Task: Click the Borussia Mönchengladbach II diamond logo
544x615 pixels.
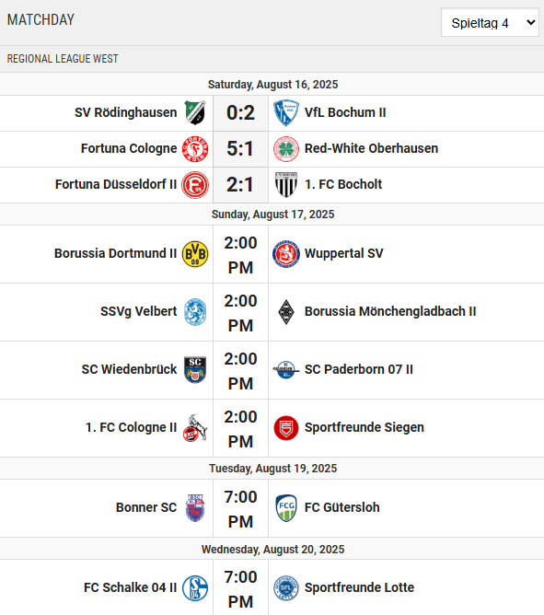Action: [x=286, y=312]
